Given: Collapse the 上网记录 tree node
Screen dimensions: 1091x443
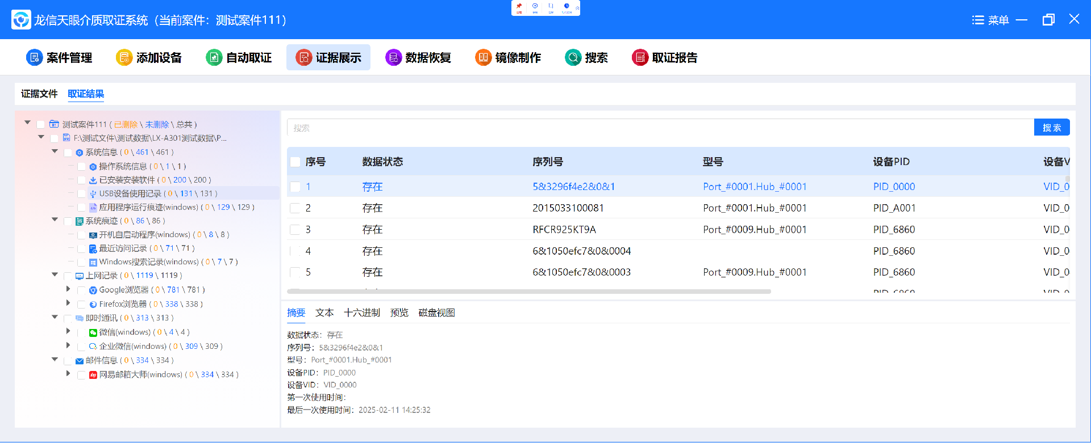Looking at the screenshot, I should pyautogui.click(x=55, y=275).
